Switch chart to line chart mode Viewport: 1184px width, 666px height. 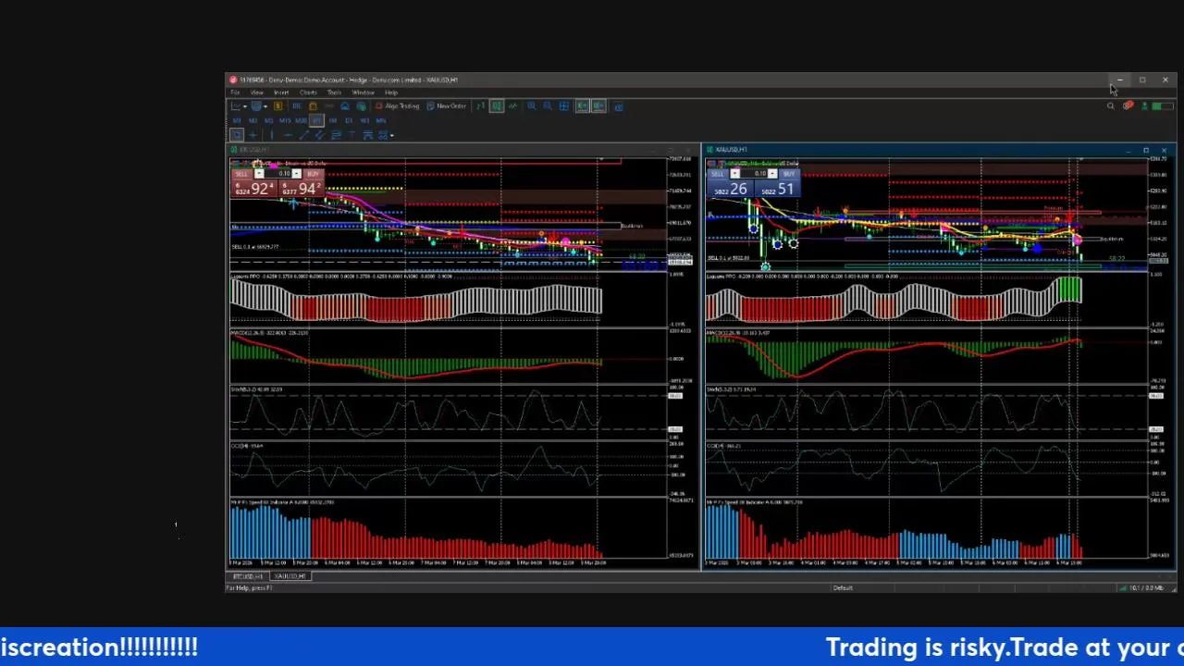point(512,106)
